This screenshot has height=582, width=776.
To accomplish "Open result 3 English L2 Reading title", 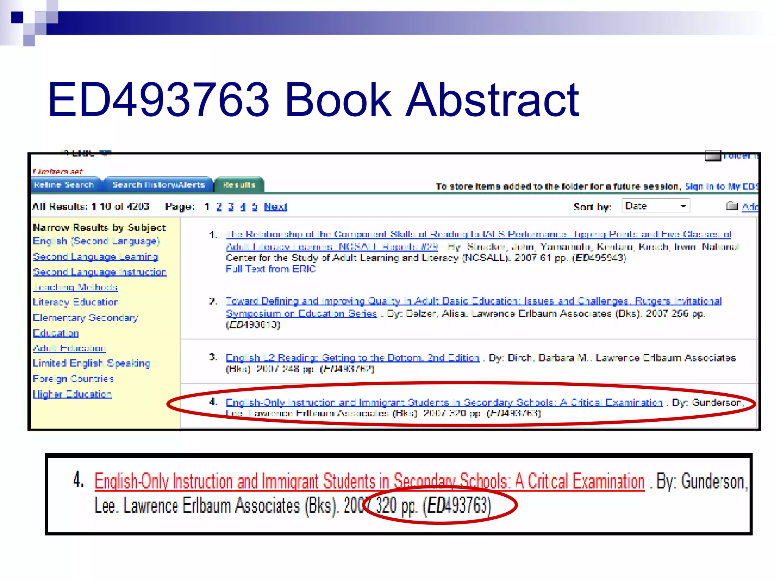I will click(x=352, y=358).
